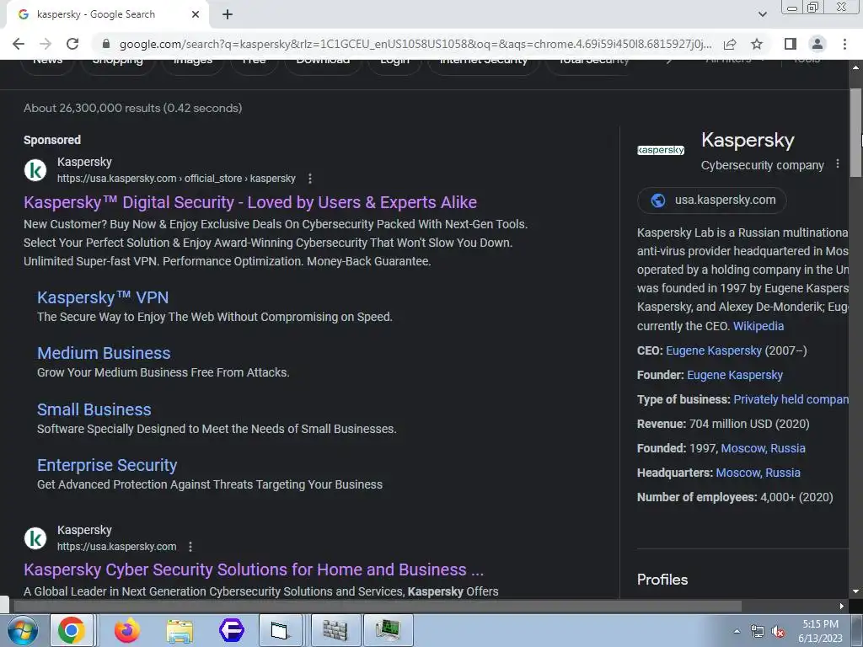The image size is (863, 647).
Task: Click the horizontal scrollbar thumb
Action: coord(377,607)
